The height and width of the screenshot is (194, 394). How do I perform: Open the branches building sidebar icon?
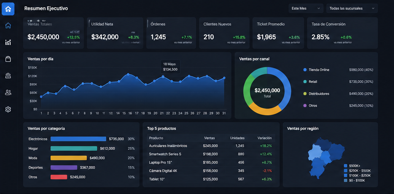[8, 76]
